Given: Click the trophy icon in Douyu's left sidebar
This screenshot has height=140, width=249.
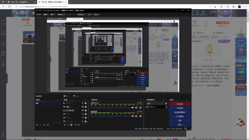Looking at the screenshot, I should 3,62.
